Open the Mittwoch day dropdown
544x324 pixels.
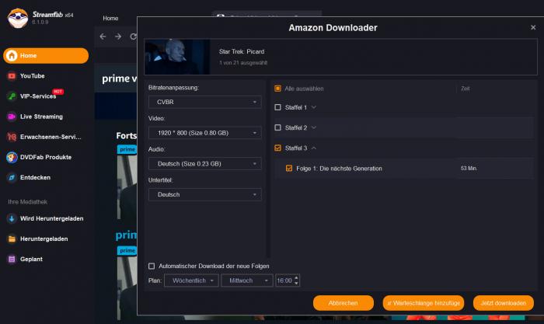(x=247, y=280)
